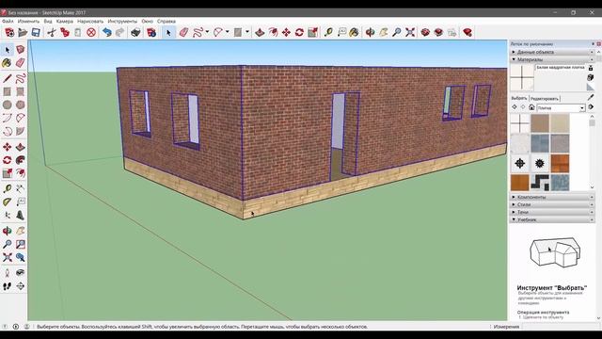
Task: Open the Камера menu
Action: point(65,22)
